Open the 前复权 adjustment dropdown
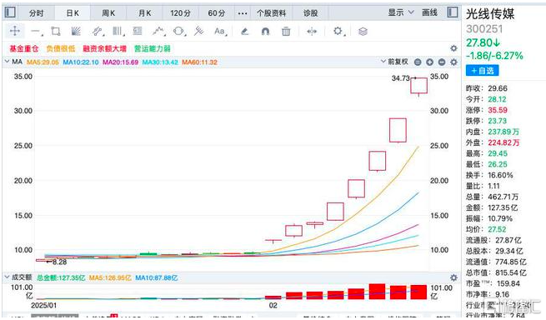 394,62
